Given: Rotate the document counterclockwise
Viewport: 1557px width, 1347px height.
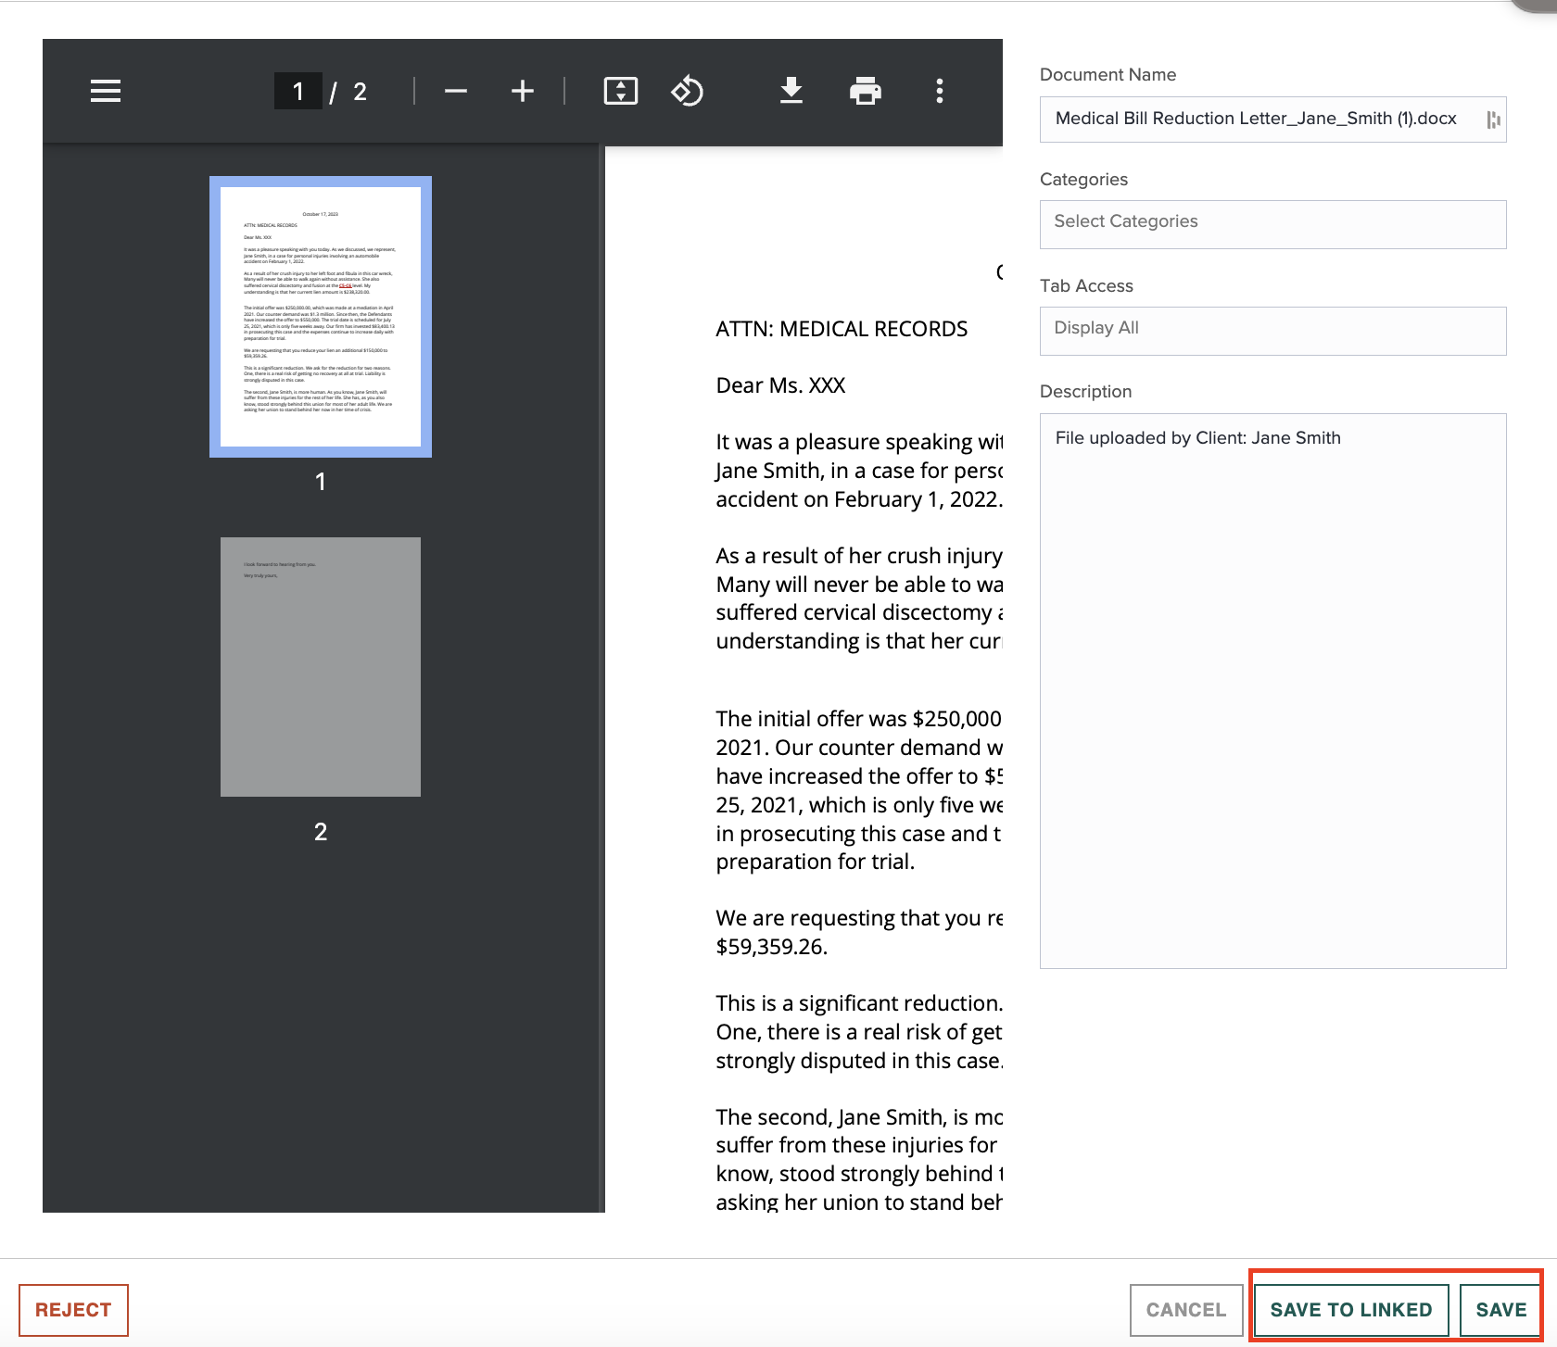Looking at the screenshot, I should [x=688, y=91].
